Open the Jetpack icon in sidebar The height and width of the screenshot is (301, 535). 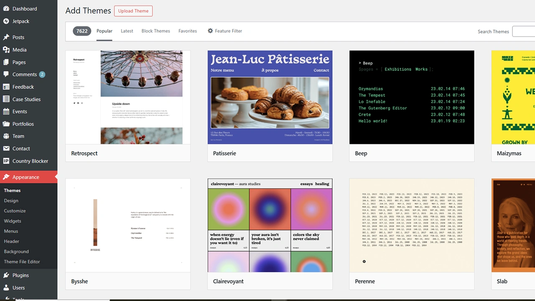[6, 21]
